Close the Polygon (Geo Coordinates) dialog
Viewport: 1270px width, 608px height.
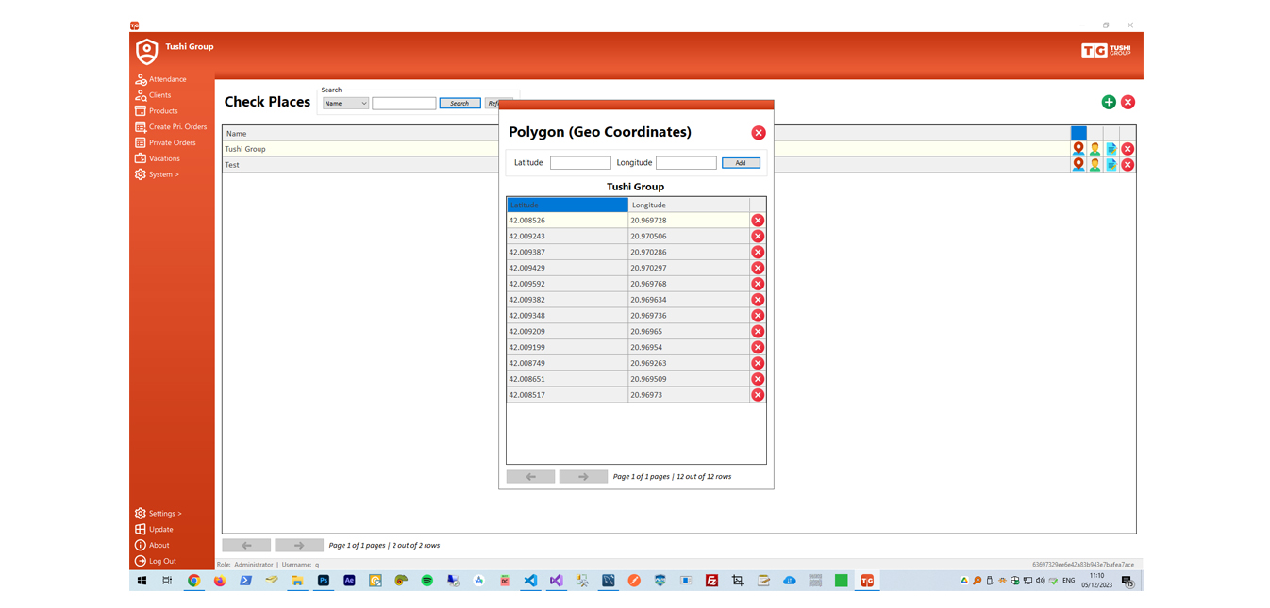point(759,133)
